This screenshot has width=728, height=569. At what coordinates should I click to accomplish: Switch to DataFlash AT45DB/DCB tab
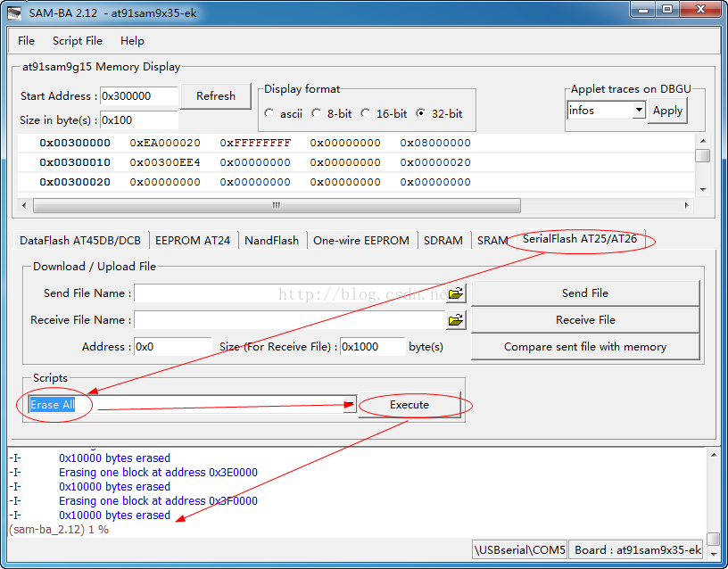pyautogui.click(x=80, y=241)
